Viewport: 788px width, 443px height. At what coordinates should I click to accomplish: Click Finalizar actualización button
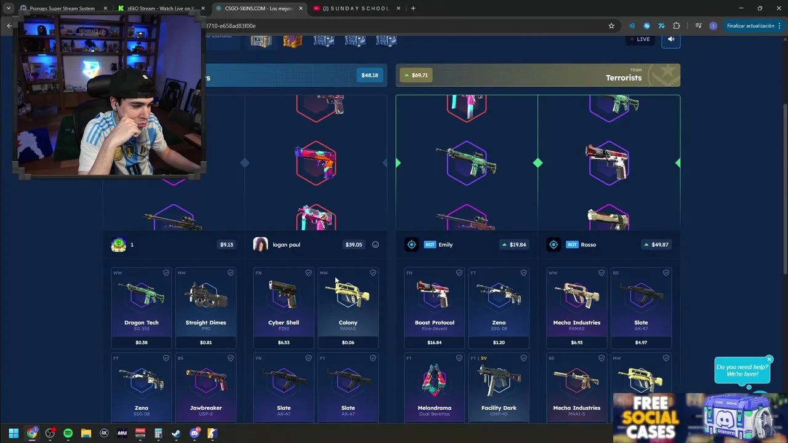point(750,26)
